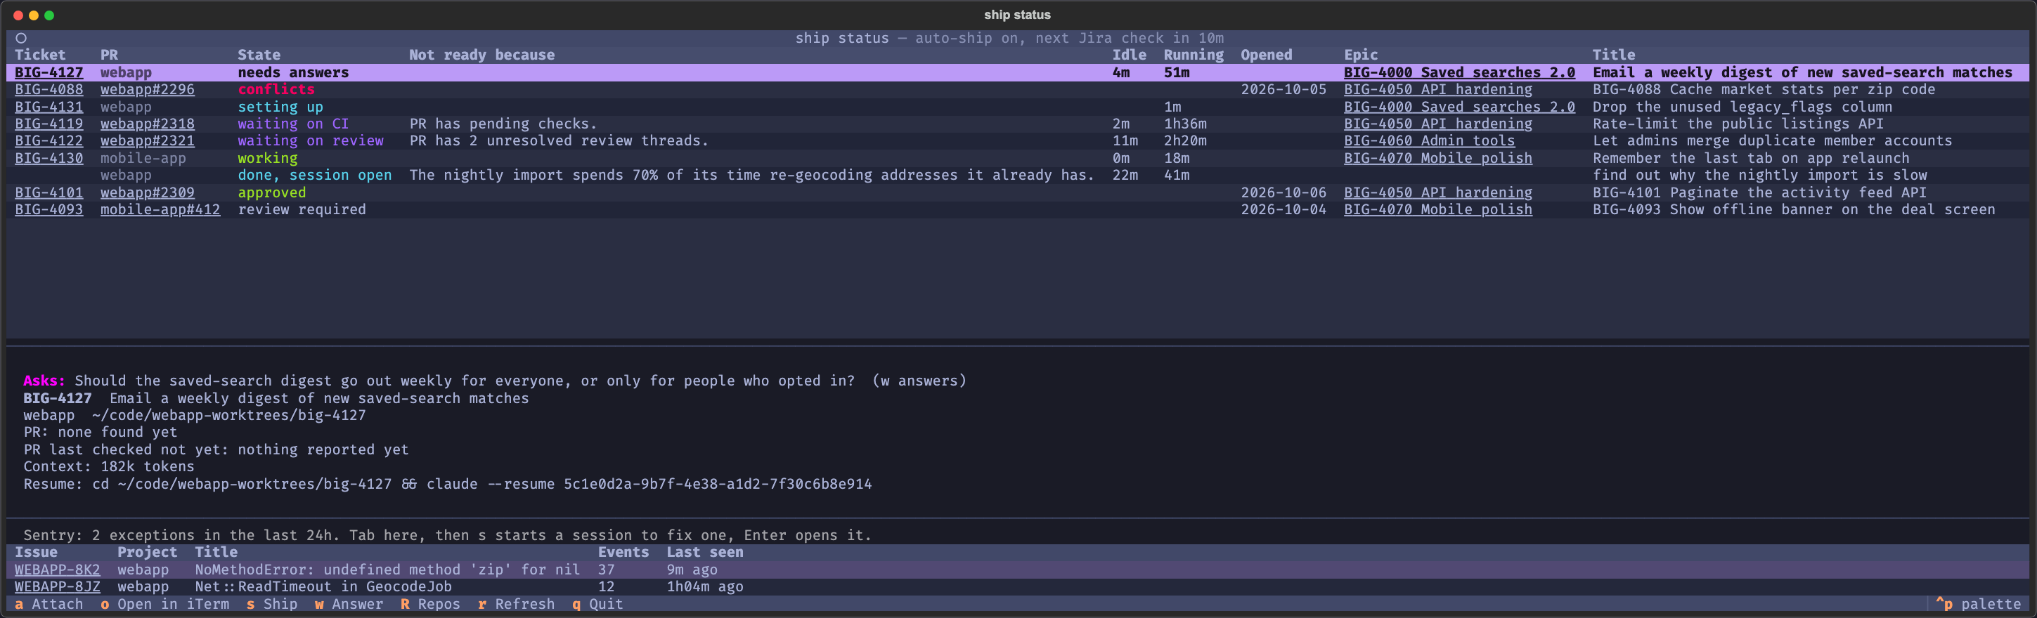Click opened date 2026-10-05

pyautogui.click(x=1283, y=89)
